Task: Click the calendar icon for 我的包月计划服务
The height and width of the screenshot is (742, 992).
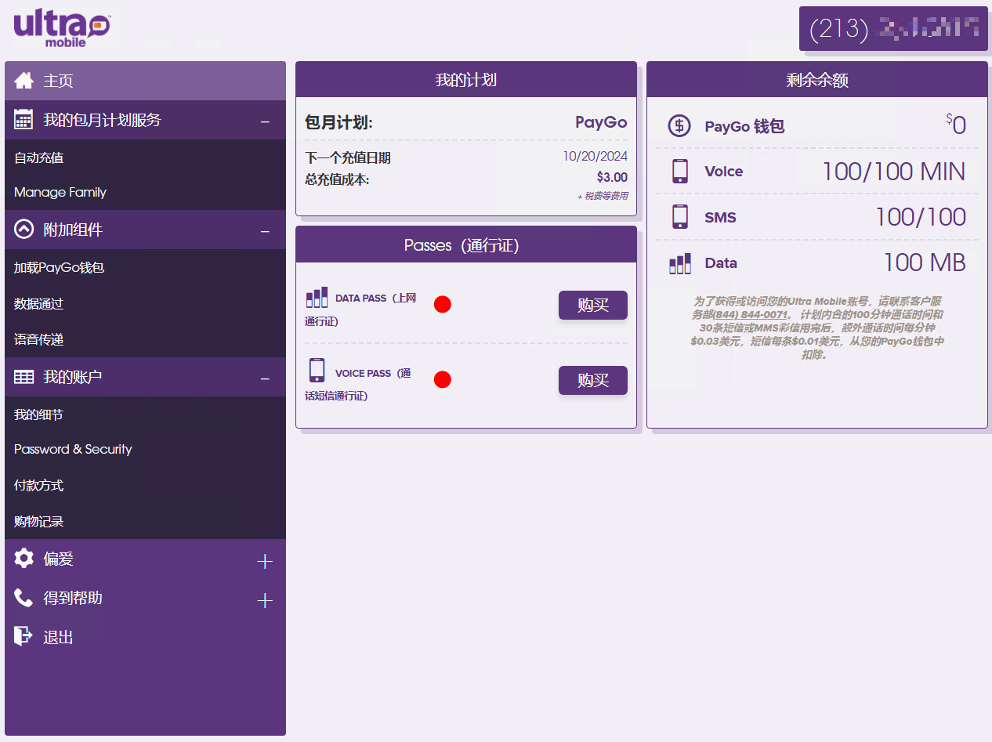Action: pos(24,120)
